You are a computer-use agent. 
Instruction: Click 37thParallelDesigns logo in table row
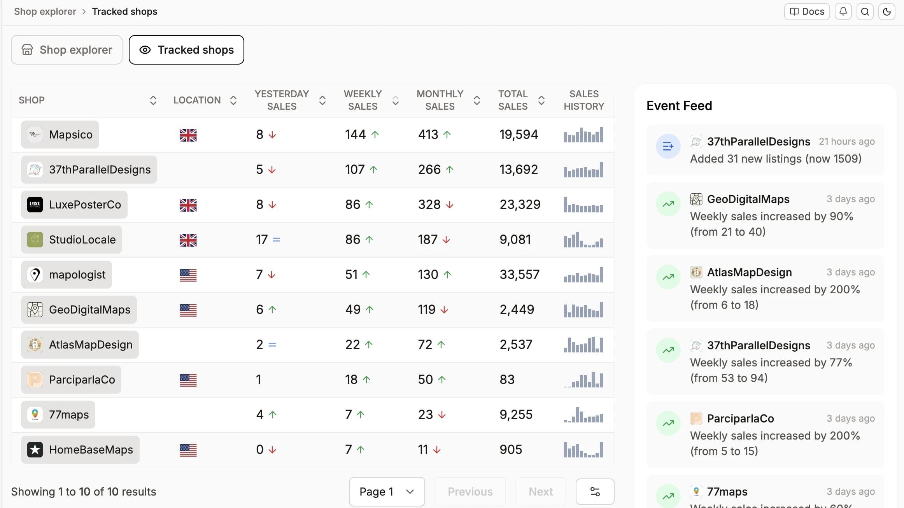(x=35, y=170)
